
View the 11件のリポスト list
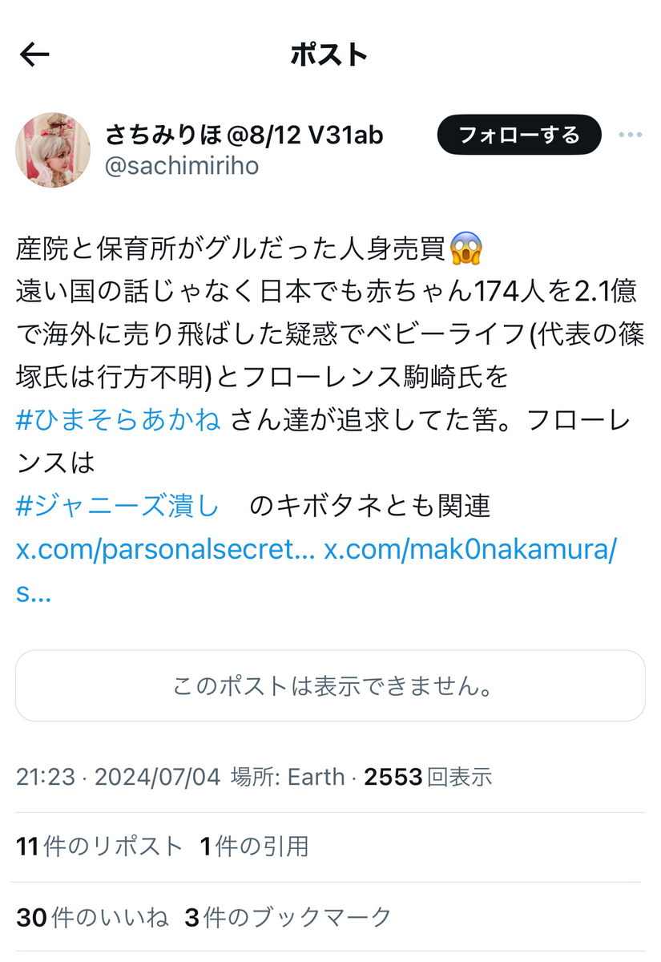click(99, 847)
